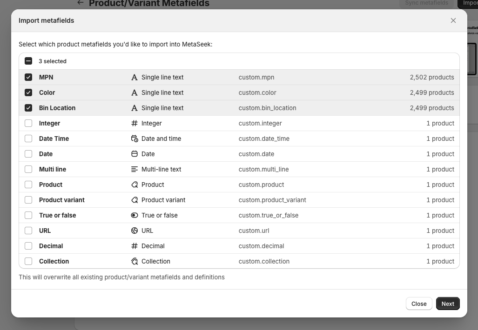The image size is (478, 330).
Task: Click the calendar icon beside Date
Action: 135,154
